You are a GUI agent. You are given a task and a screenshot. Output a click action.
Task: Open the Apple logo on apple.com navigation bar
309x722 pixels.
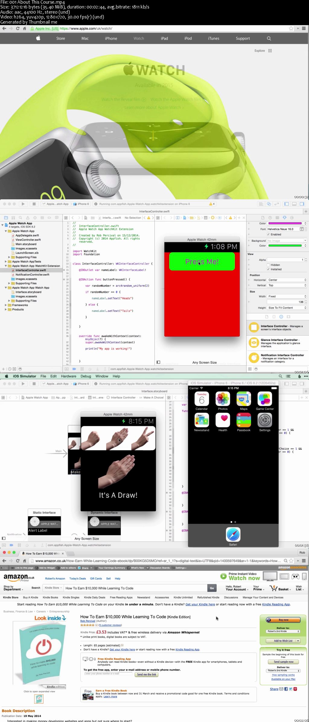click(38, 38)
